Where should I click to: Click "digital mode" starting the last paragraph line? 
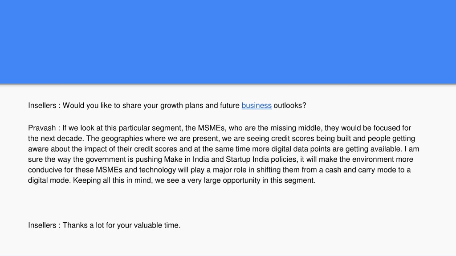pos(49,180)
